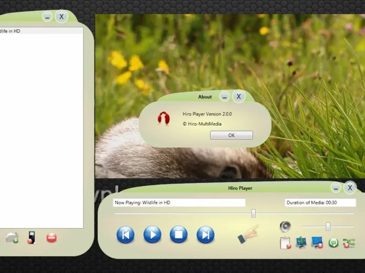Image resolution: width=365 pixels, height=273 pixels.
Task: Click the iPod device icon in playlist
Action: (31, 238)
